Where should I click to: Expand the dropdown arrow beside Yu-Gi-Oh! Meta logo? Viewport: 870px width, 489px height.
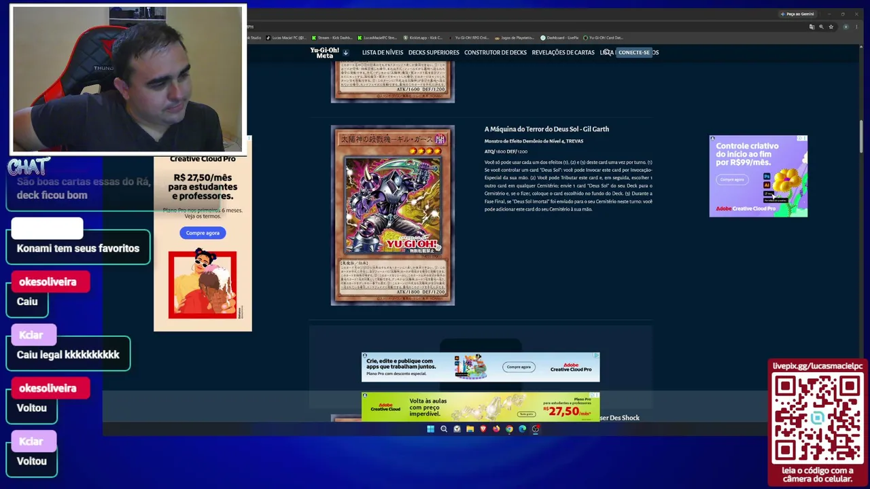(345, 52)
